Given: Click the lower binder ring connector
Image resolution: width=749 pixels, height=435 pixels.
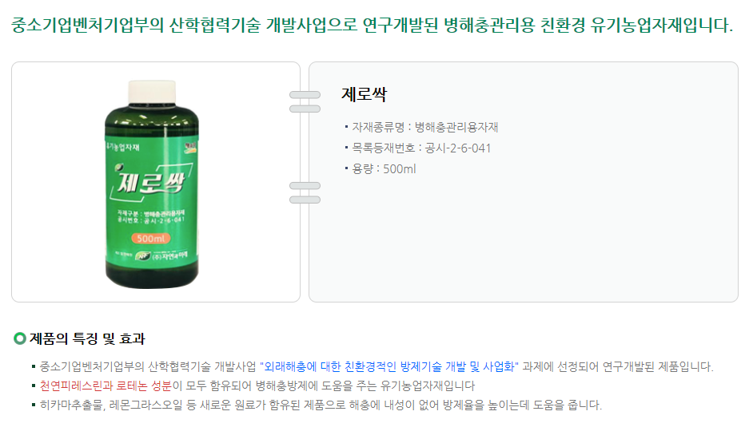Looking at the screenshot, I should [x=305, y=192].
